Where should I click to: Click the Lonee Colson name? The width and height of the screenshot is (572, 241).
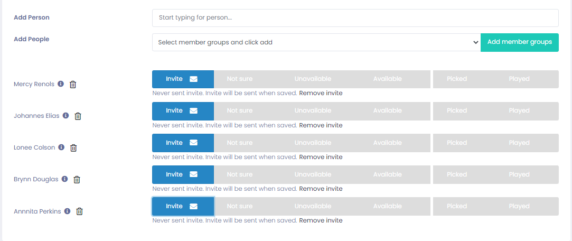pyautogui.click(x=34, y=147)
